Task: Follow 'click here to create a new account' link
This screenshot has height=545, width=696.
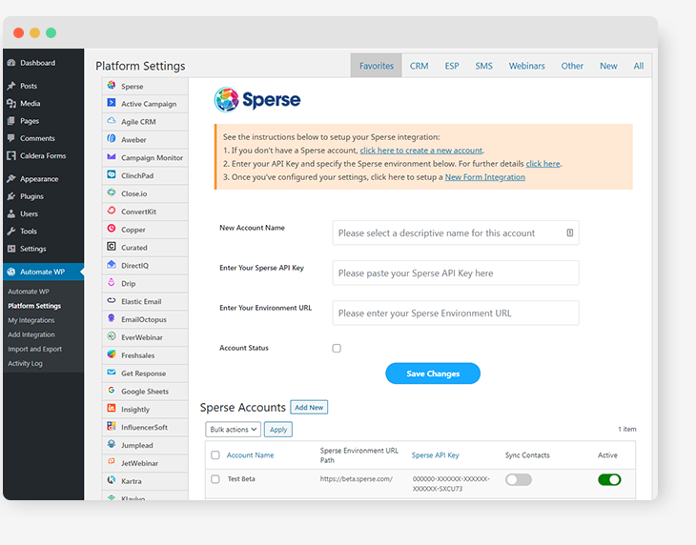Action: (420, 151)
